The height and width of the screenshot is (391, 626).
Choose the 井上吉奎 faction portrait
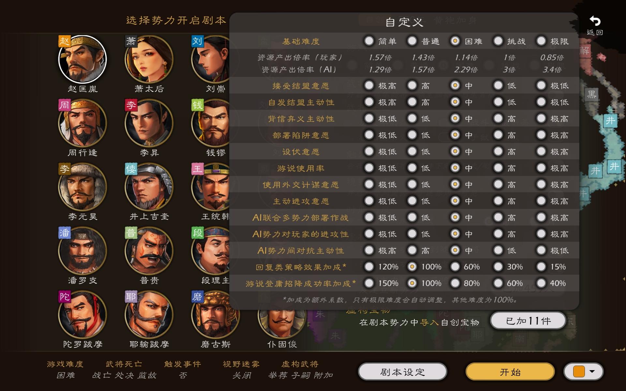[x=149, y=187]
